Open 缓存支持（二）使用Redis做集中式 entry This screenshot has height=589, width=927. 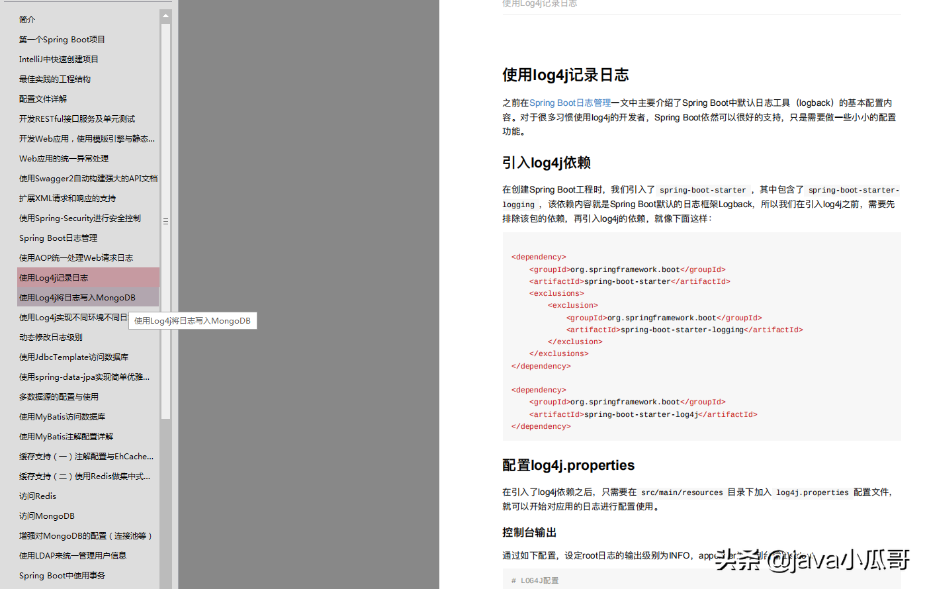tap(85, 476)
